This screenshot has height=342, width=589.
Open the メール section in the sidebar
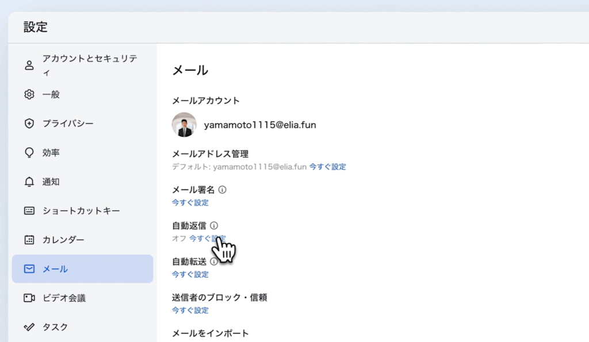[x=82, y=269]
